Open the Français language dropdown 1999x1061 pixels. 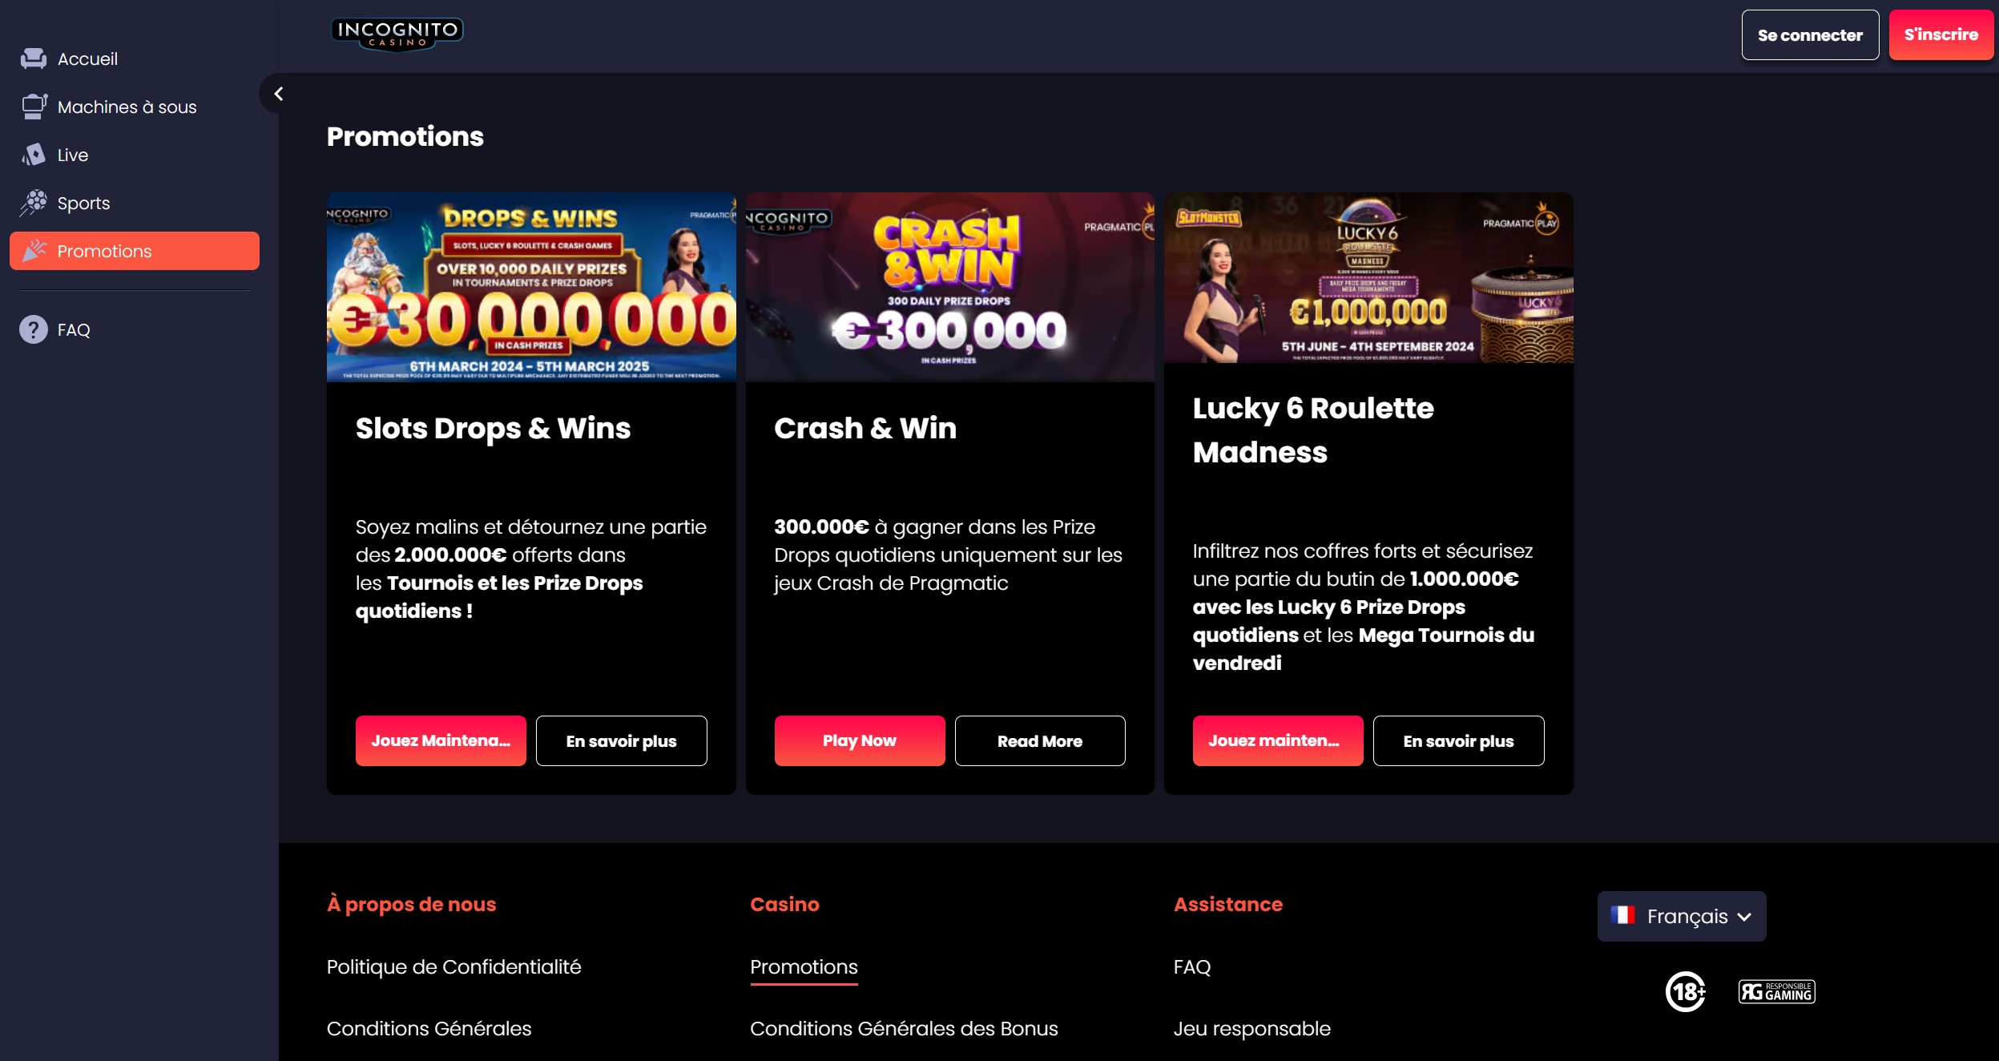[x=1681, y=916]
